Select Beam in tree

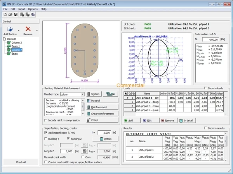[x=15, y=54]
